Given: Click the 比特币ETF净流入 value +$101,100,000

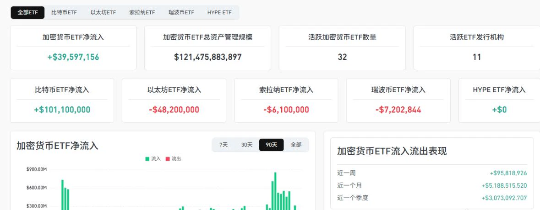Looking at the screenshot, I should click(62, 110).
